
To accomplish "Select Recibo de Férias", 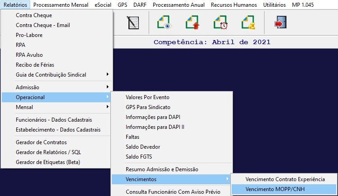I will click(x=57, y=65).
